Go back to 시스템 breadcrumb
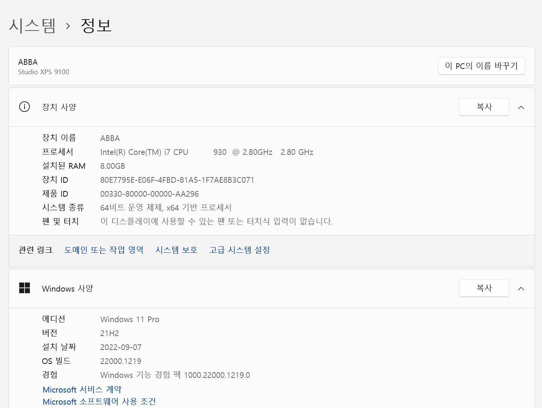The height and width of the screenshot is (408, 542). point(32,26)
